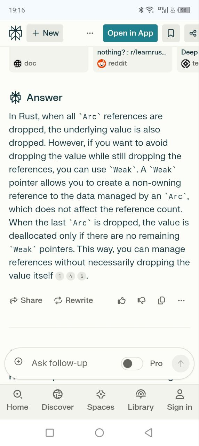Tap the Open in App button

[x=130, y=33]
